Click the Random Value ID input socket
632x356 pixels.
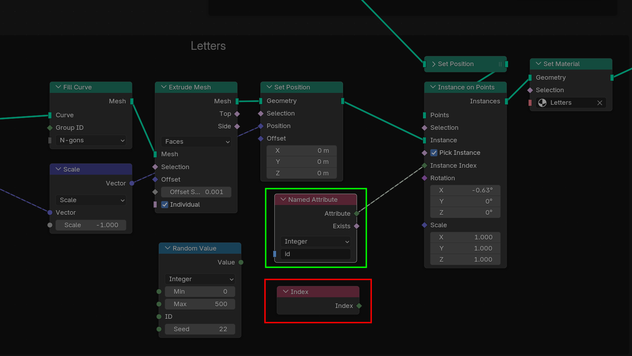159,316
